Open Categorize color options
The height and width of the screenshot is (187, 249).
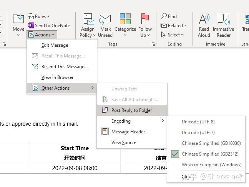125,25
